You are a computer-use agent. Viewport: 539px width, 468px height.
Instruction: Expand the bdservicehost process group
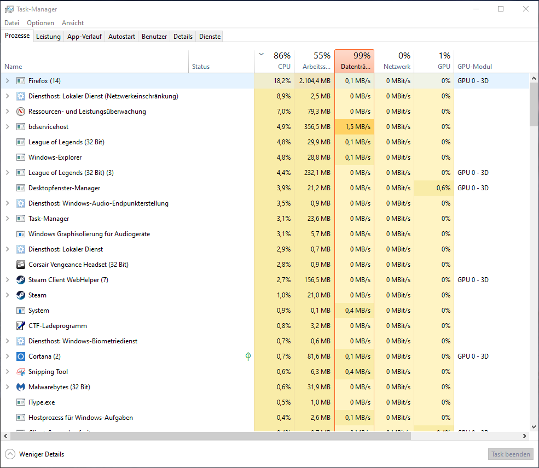click(x=7, y=127)
